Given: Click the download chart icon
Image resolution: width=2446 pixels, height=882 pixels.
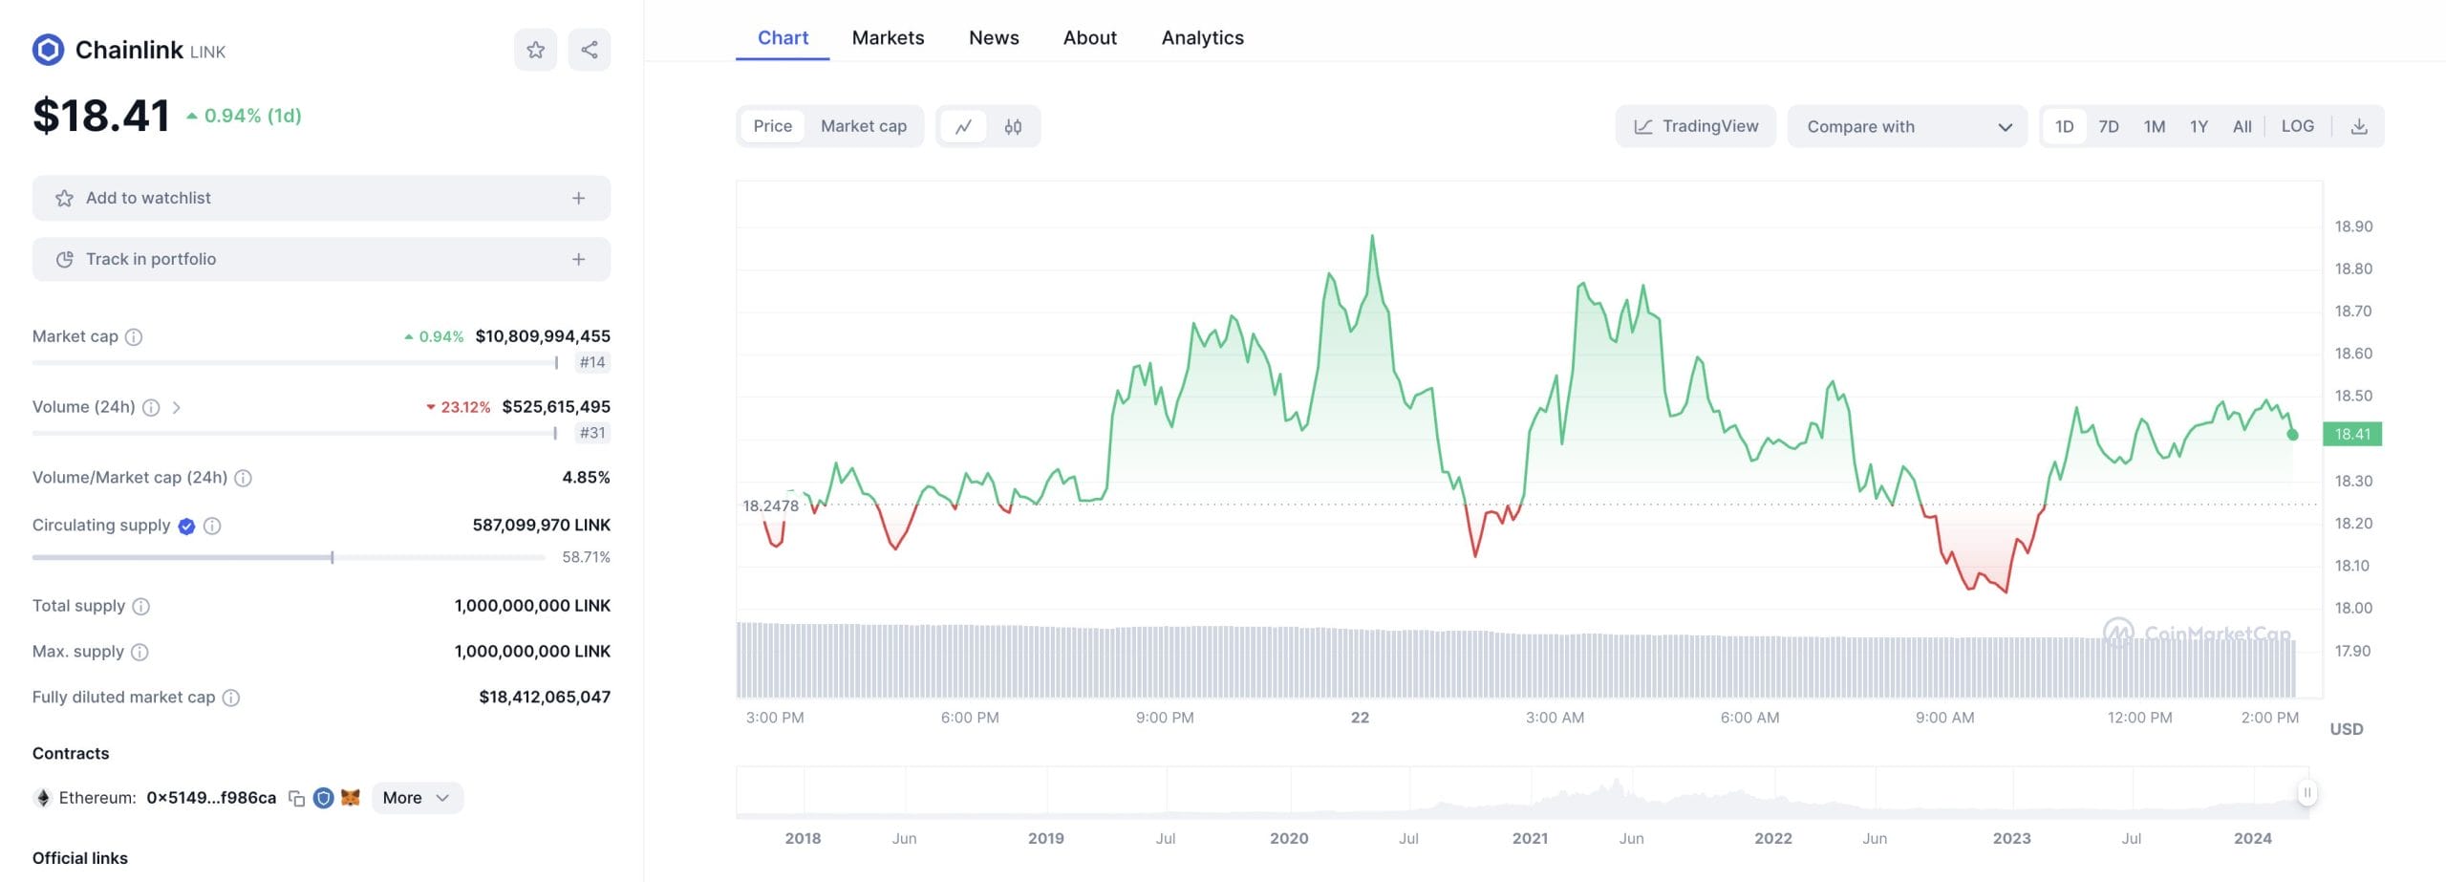Looking at the screenshot, I should coord(2360,125).
